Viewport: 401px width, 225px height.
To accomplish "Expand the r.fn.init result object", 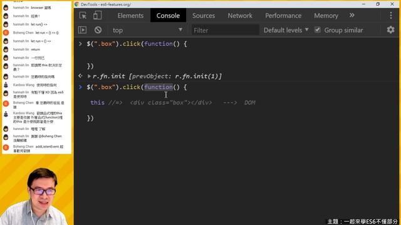I will tap(89, 76).
